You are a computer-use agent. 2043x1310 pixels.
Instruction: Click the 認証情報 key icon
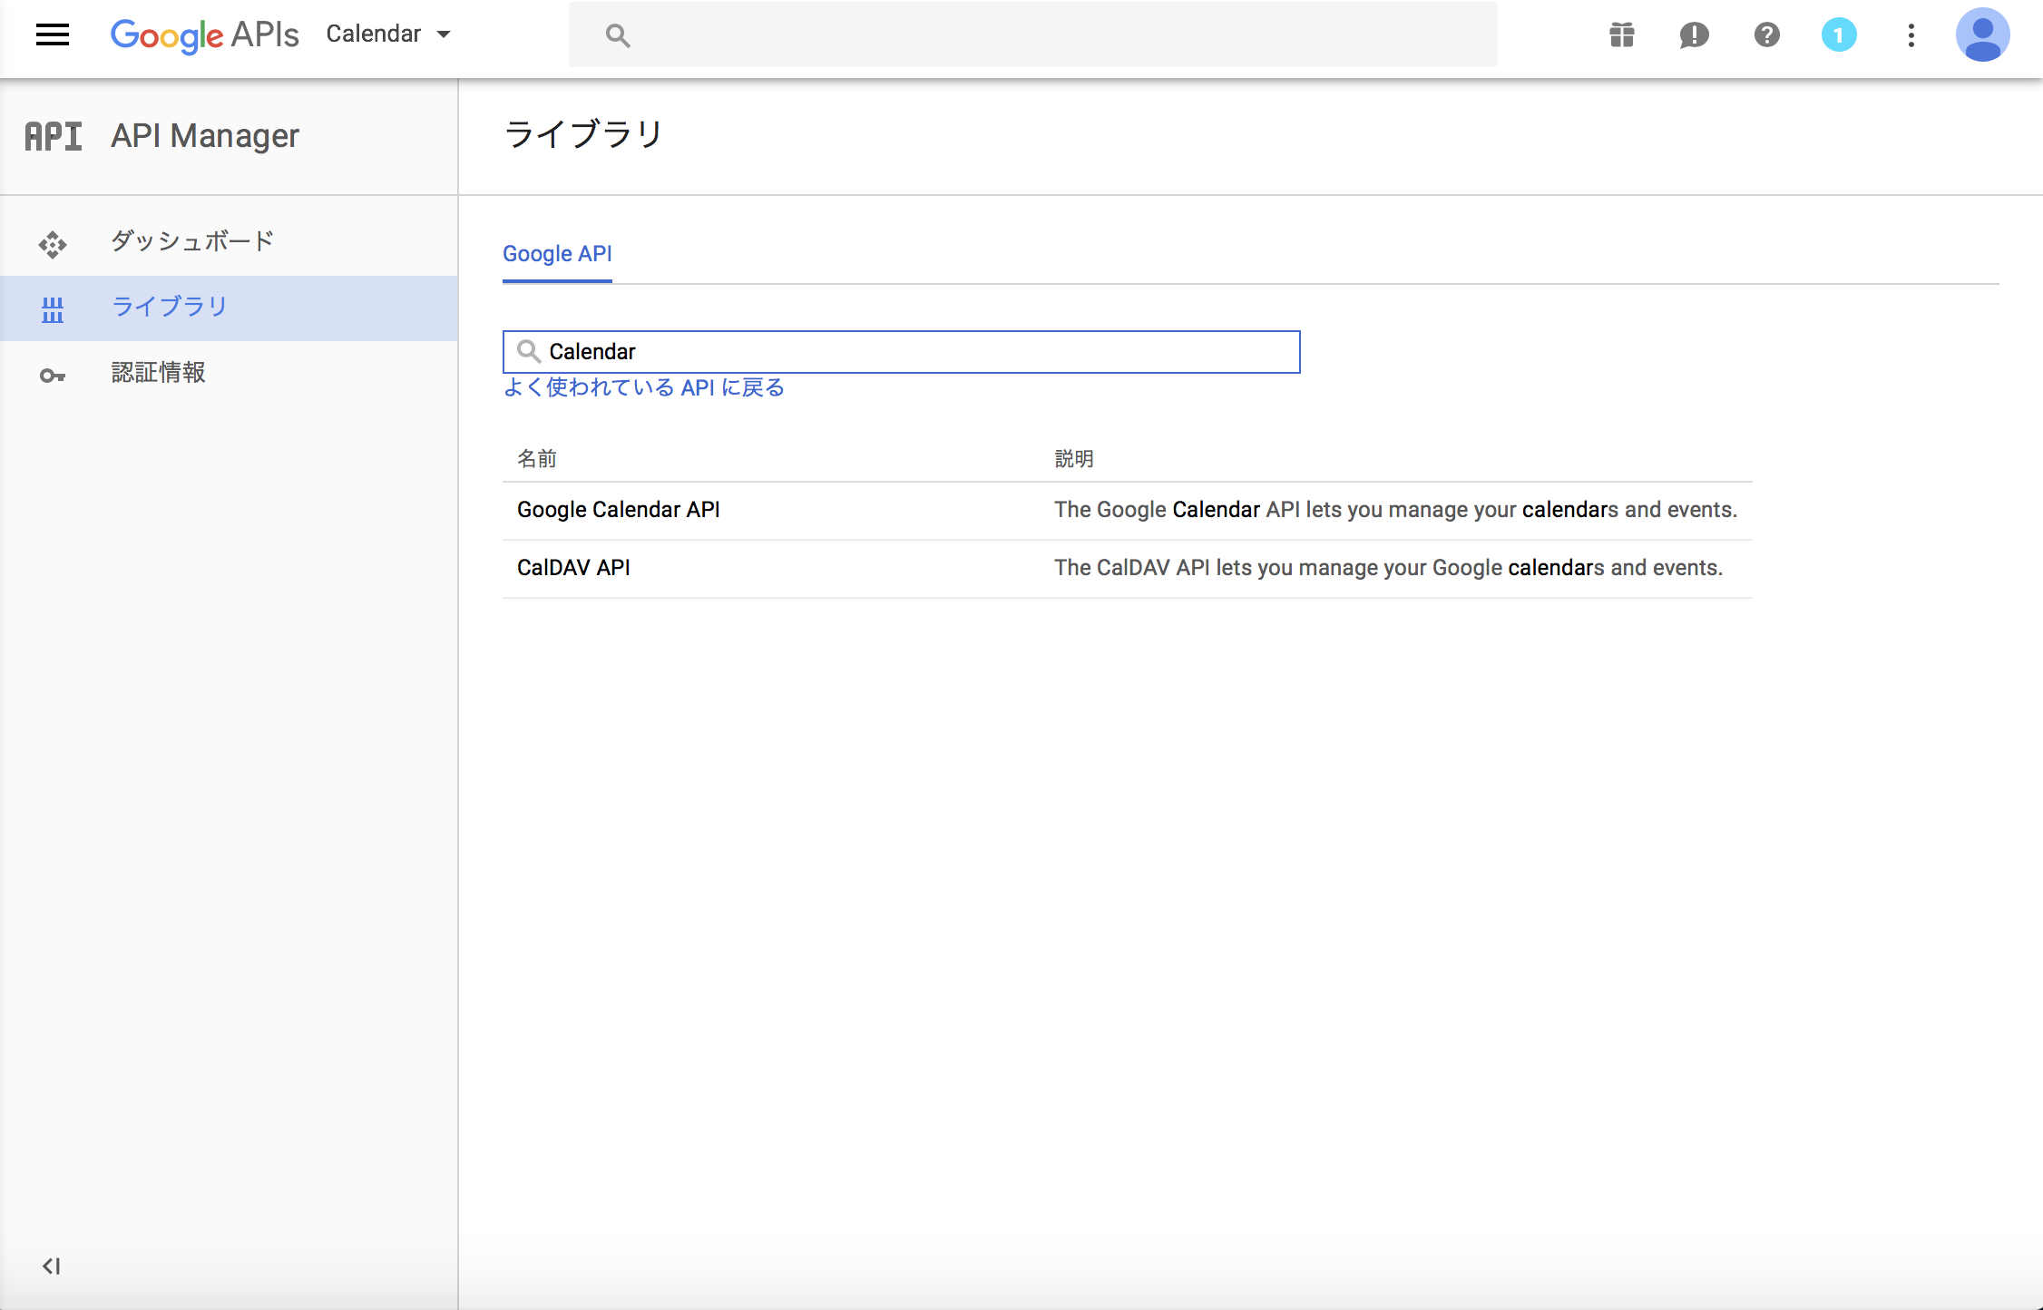53,376
